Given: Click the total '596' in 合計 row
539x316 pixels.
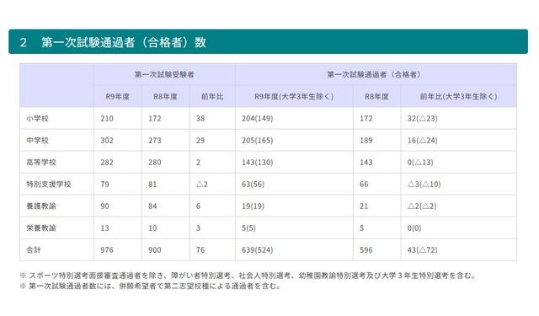Looking at the screenshot, I should (366, 250).
